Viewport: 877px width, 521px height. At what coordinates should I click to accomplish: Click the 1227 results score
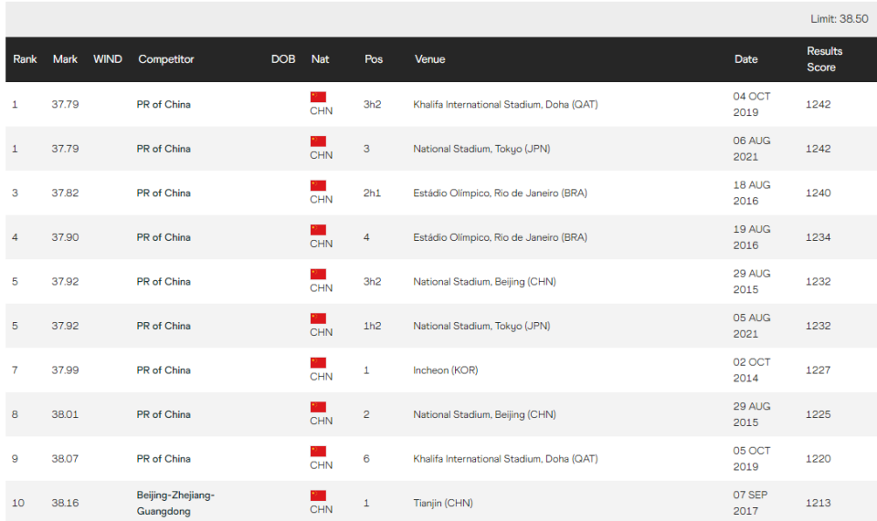(818, 370)
